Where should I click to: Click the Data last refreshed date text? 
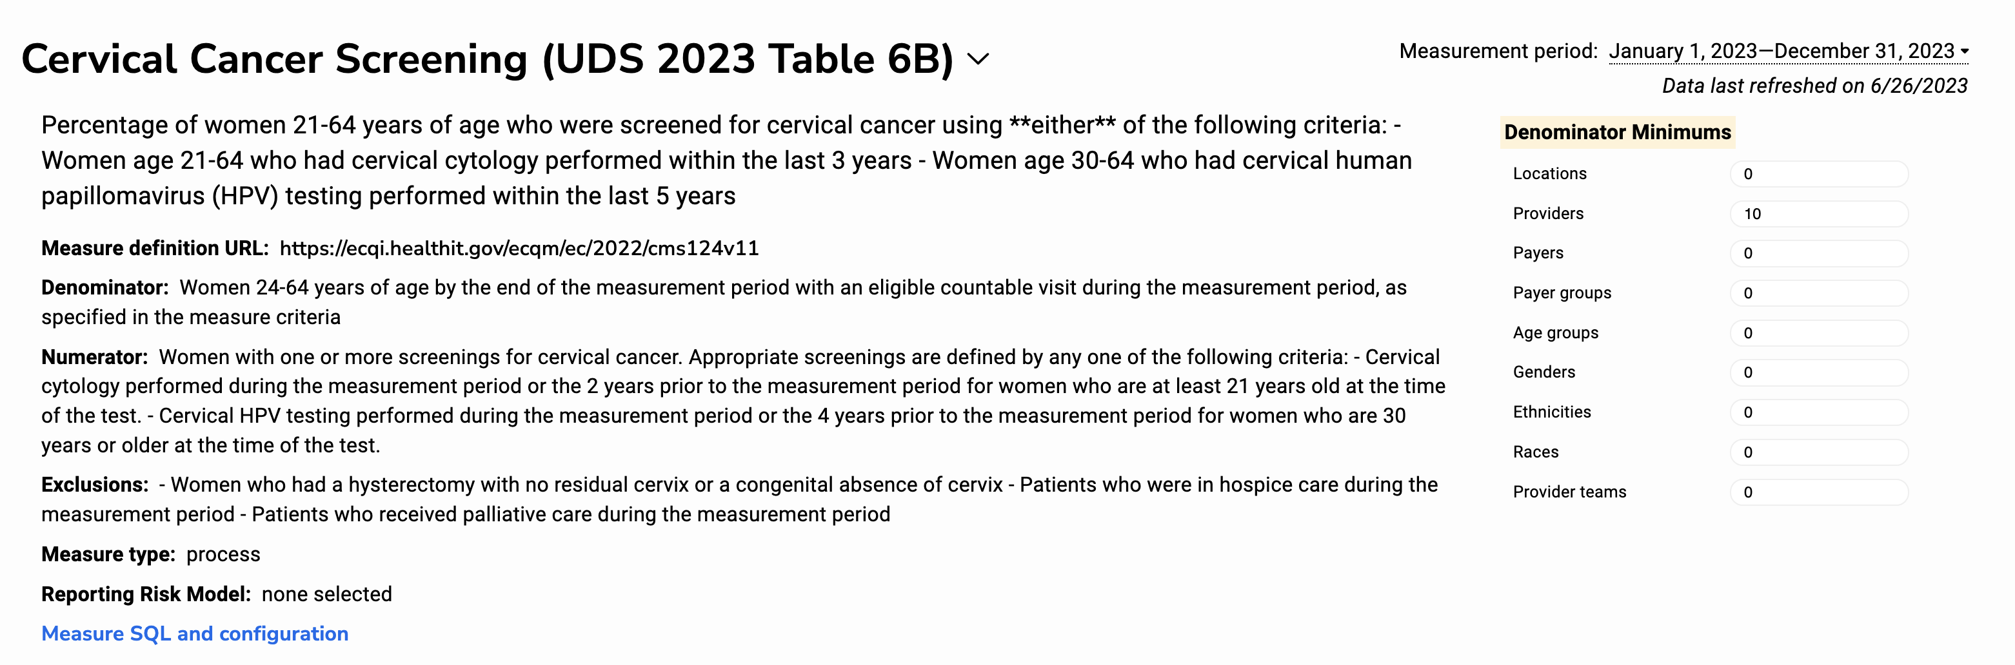[x=1814, y=86]
